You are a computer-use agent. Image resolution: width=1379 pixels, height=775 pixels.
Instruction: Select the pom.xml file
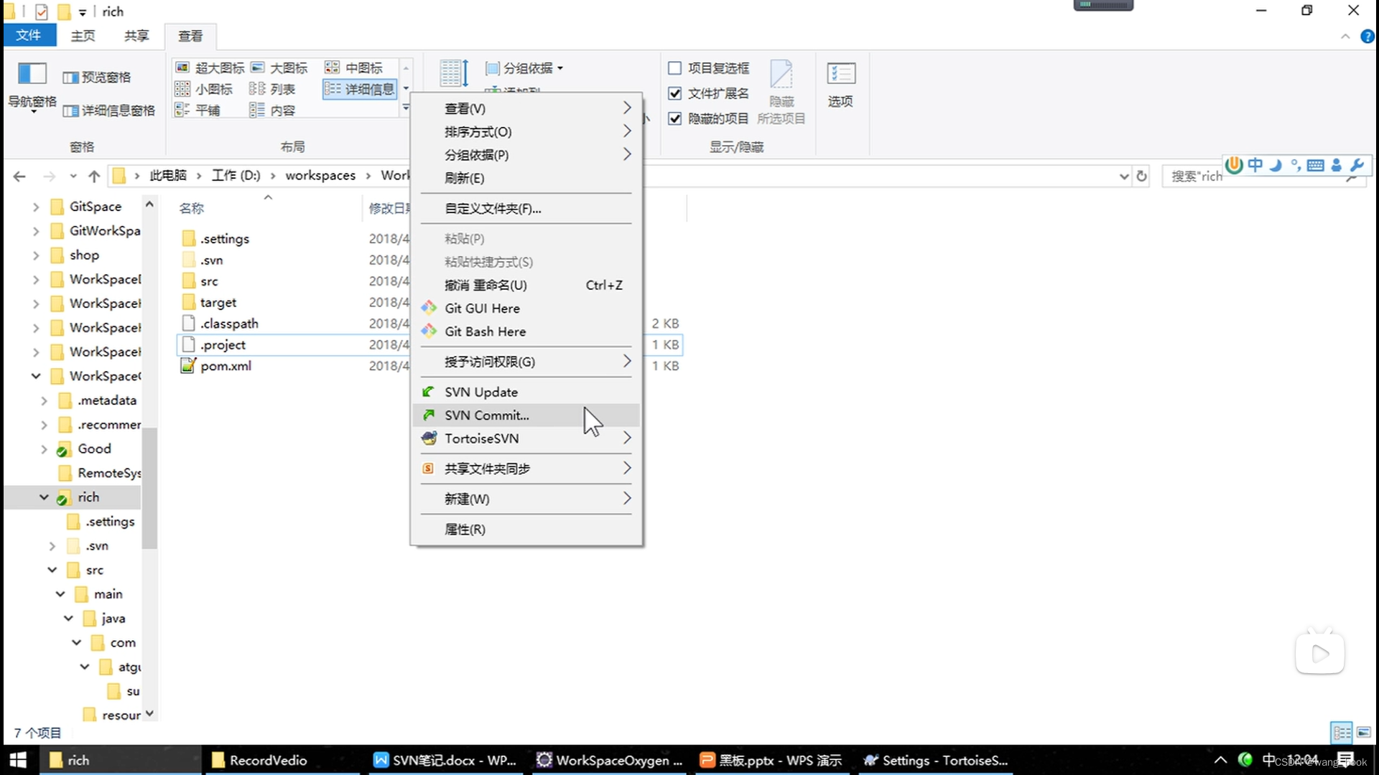(x=216, y=366)
